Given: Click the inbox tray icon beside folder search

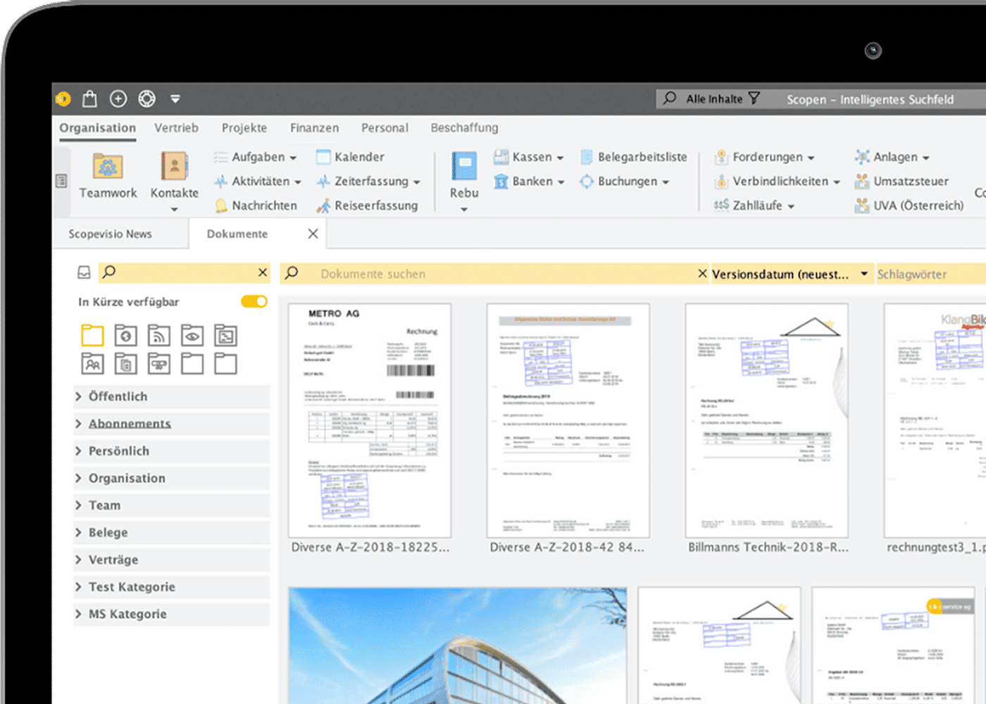Looking at the screenshot, I should click(x=84, y=272).
